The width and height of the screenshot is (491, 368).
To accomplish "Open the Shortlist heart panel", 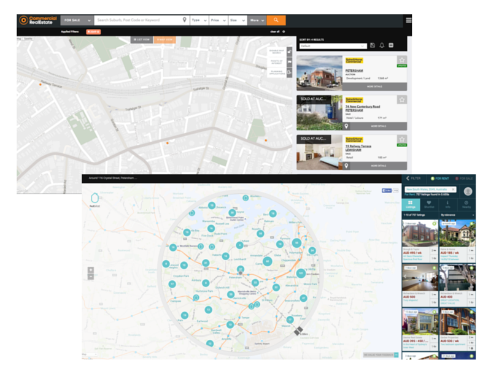I will tap(429, 204).
